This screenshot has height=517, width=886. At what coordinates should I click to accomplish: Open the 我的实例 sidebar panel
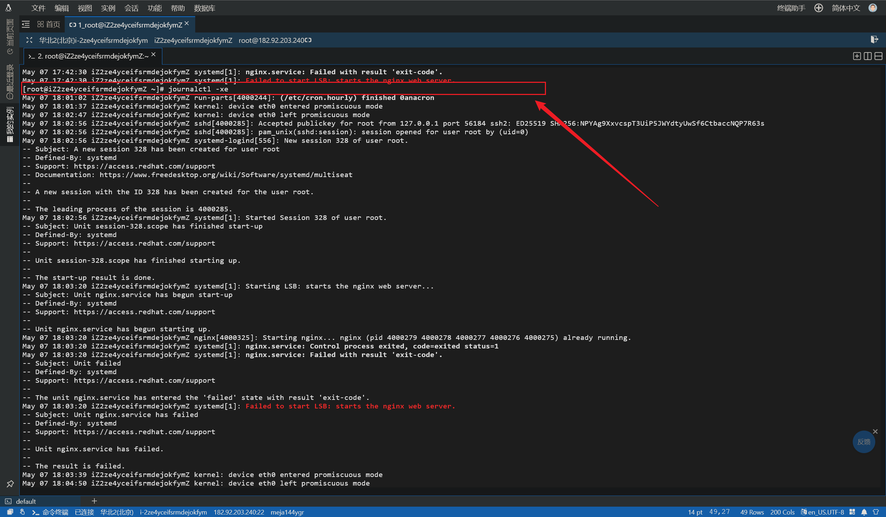point(10,125)
